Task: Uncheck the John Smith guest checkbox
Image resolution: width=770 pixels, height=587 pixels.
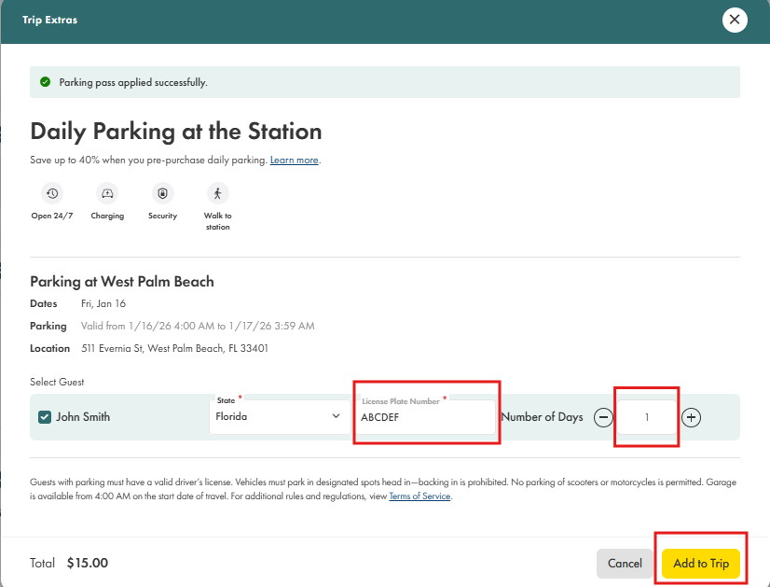Action: click(x=45, y=417)
